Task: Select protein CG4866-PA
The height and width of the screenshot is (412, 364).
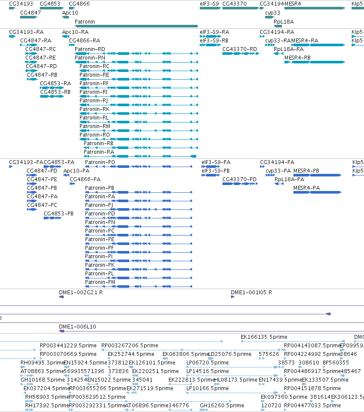Action: coord(72,184)
